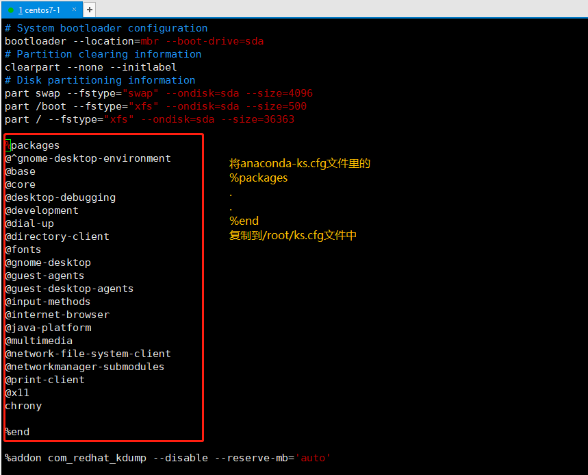Click the '@core' package group line
Viewport: 588px width, 475px height.
21,184
